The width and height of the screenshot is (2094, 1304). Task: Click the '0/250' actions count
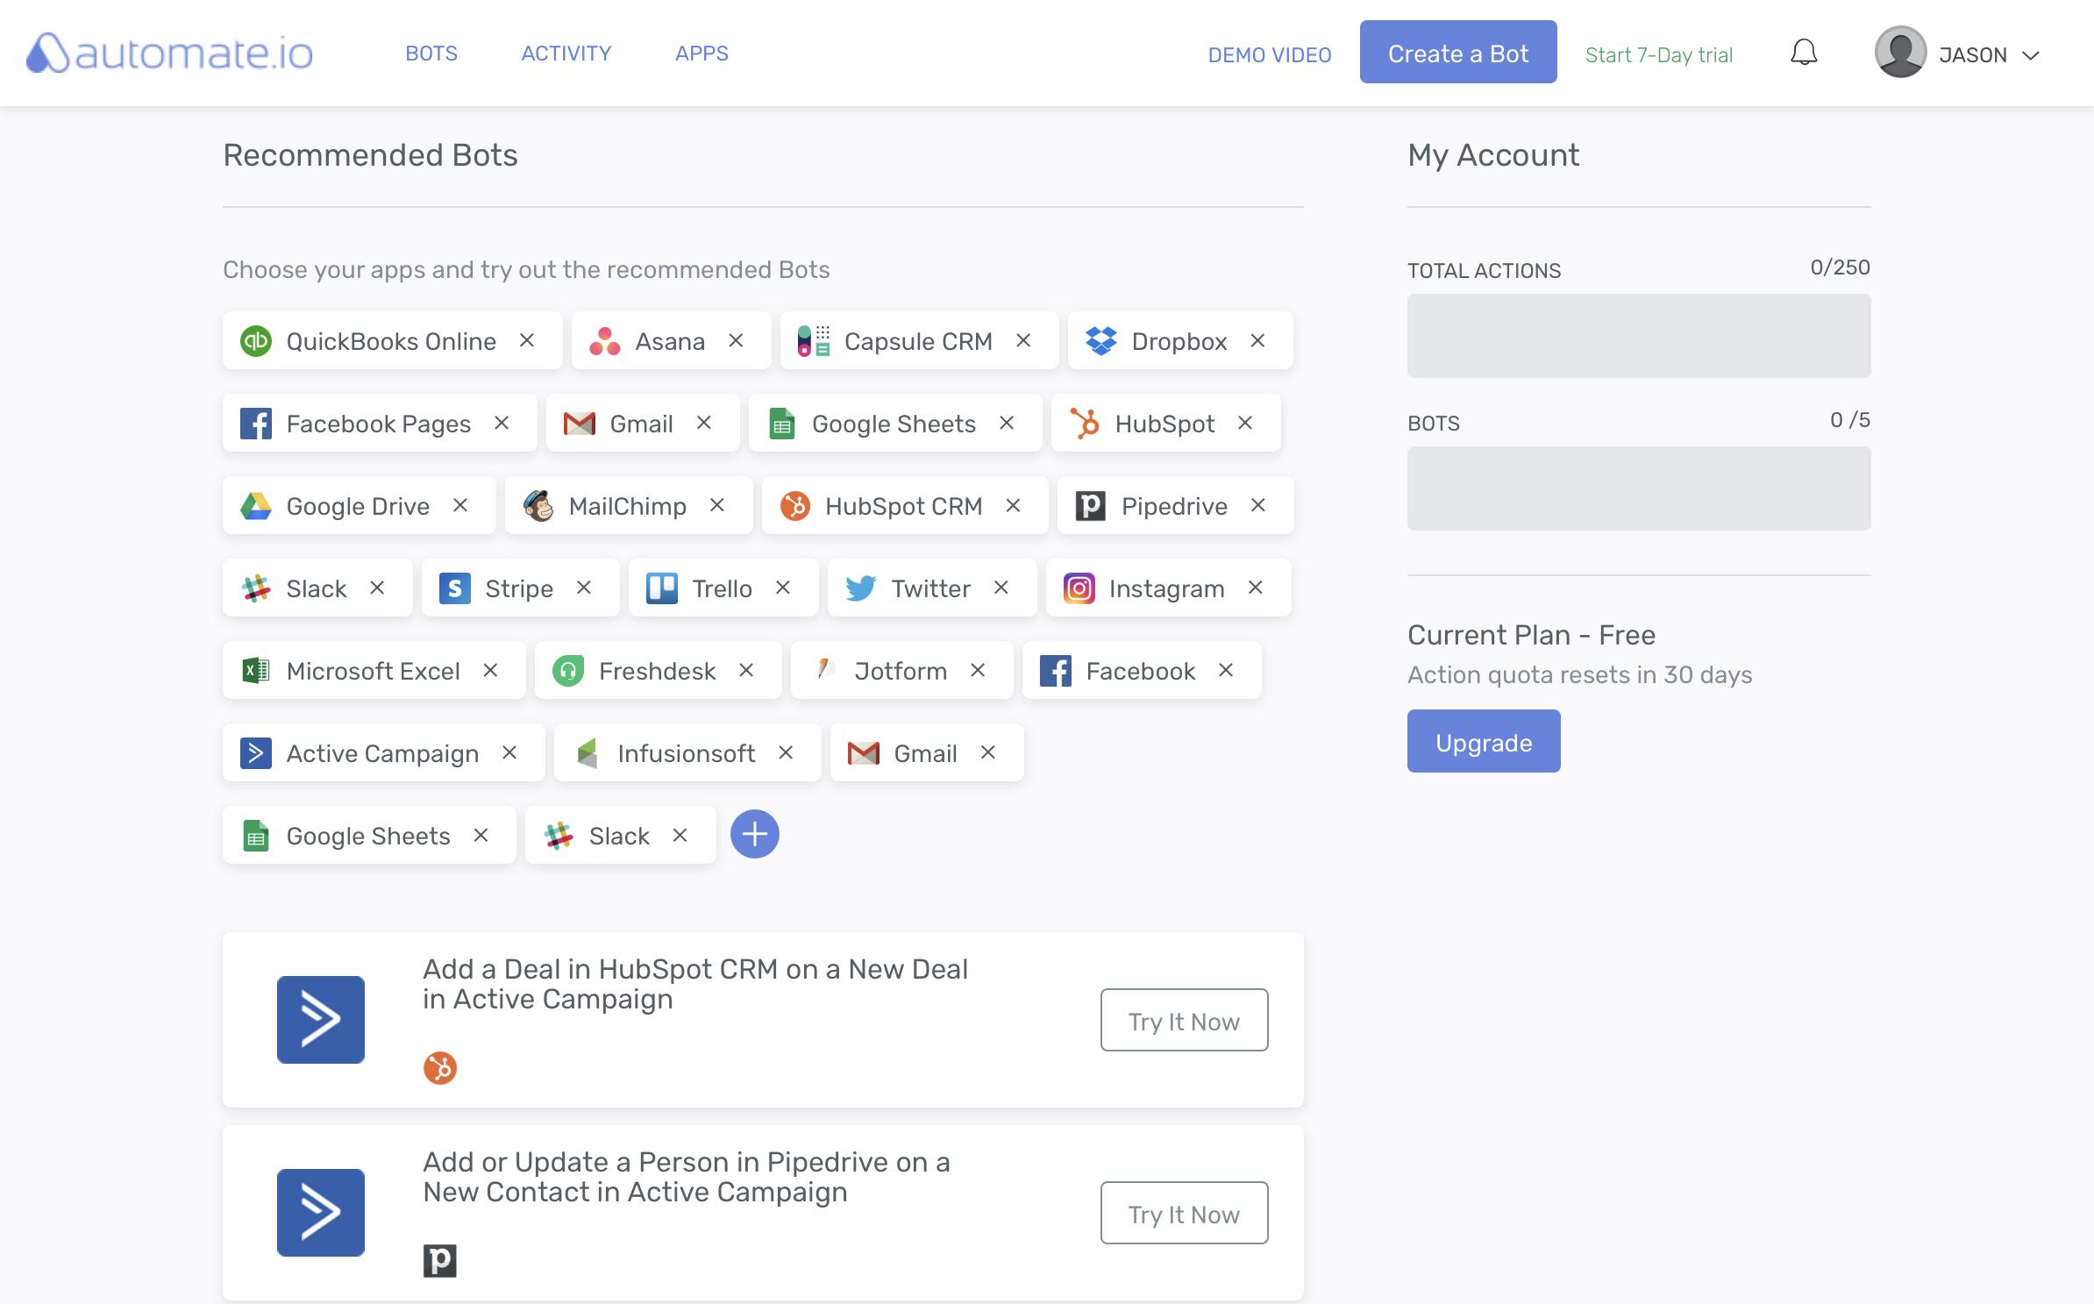click(1841, 267)
